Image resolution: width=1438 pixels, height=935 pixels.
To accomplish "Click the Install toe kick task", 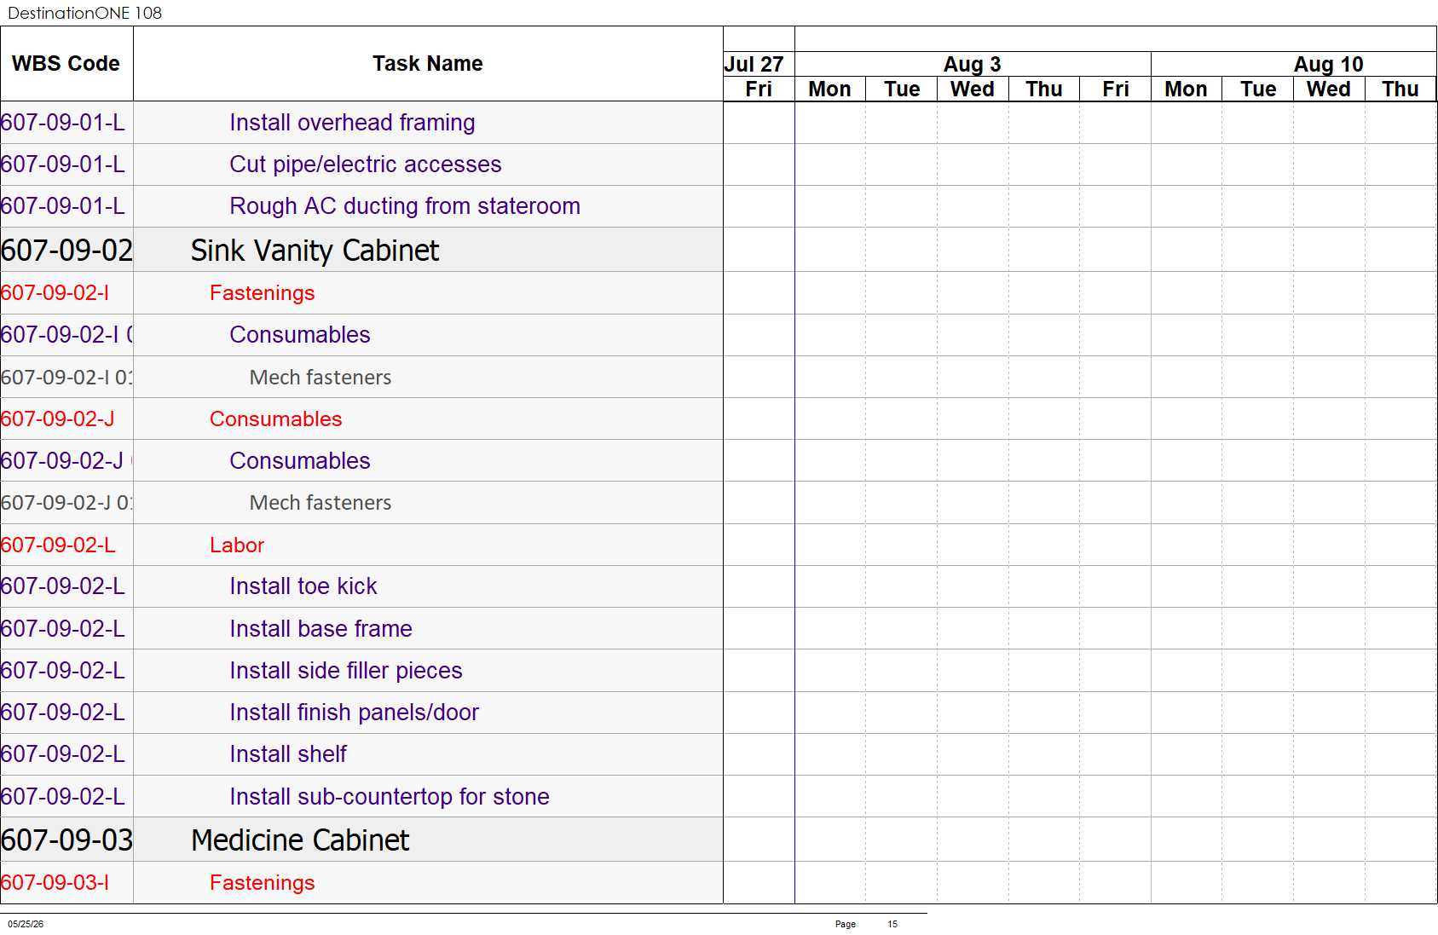I will point(303,586).
